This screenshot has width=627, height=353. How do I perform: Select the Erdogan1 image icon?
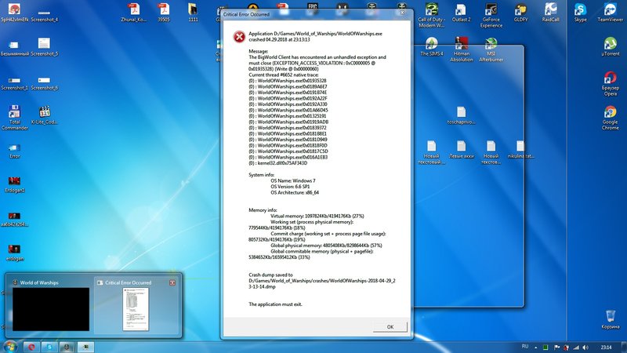pos(15,184)
